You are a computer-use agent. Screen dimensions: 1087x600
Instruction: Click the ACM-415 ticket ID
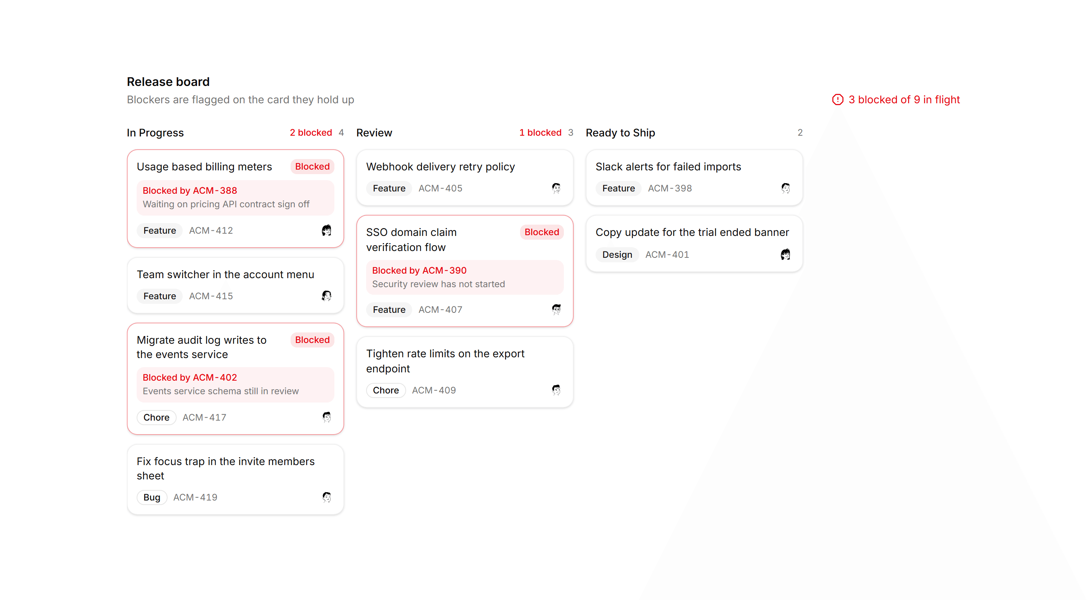pyautogui.click(x=211, y=296)
